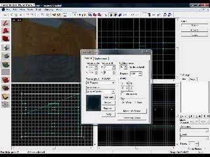Choose Groups select mode in right panel
This screenshot has height=157, width=210.
pyautogui.click(x=194, y=25)
